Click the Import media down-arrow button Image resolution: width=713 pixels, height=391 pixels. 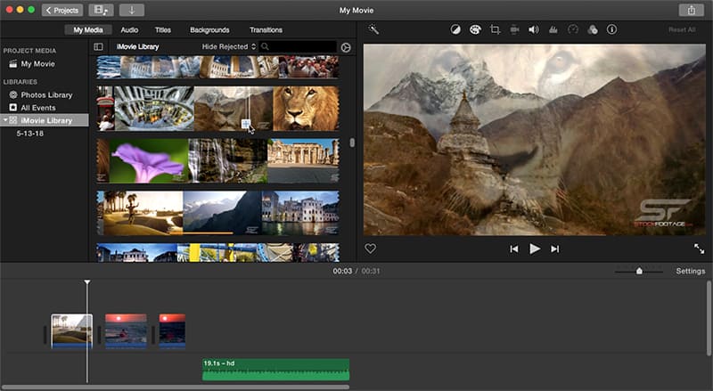click(132, 10)
